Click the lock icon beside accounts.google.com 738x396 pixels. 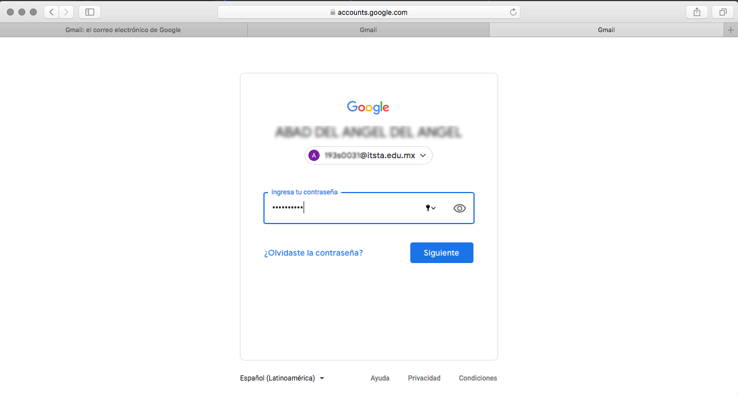point(332,12)
